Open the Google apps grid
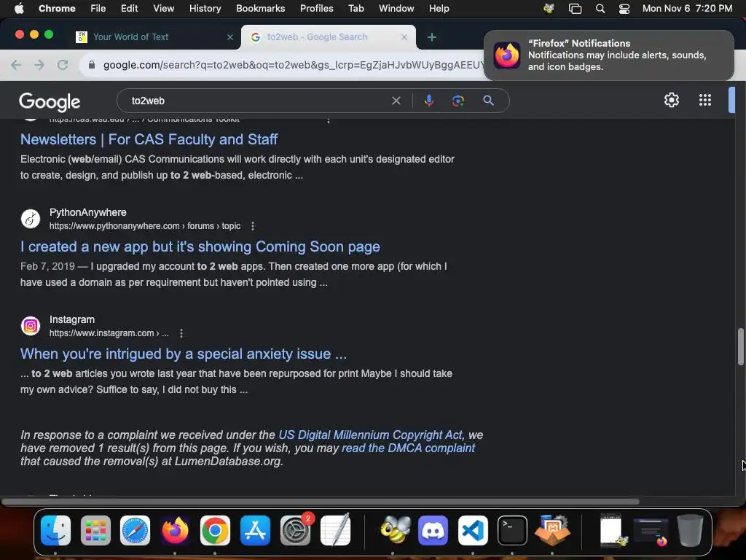This screenshot has width=746, height=560. click(705, 100)
